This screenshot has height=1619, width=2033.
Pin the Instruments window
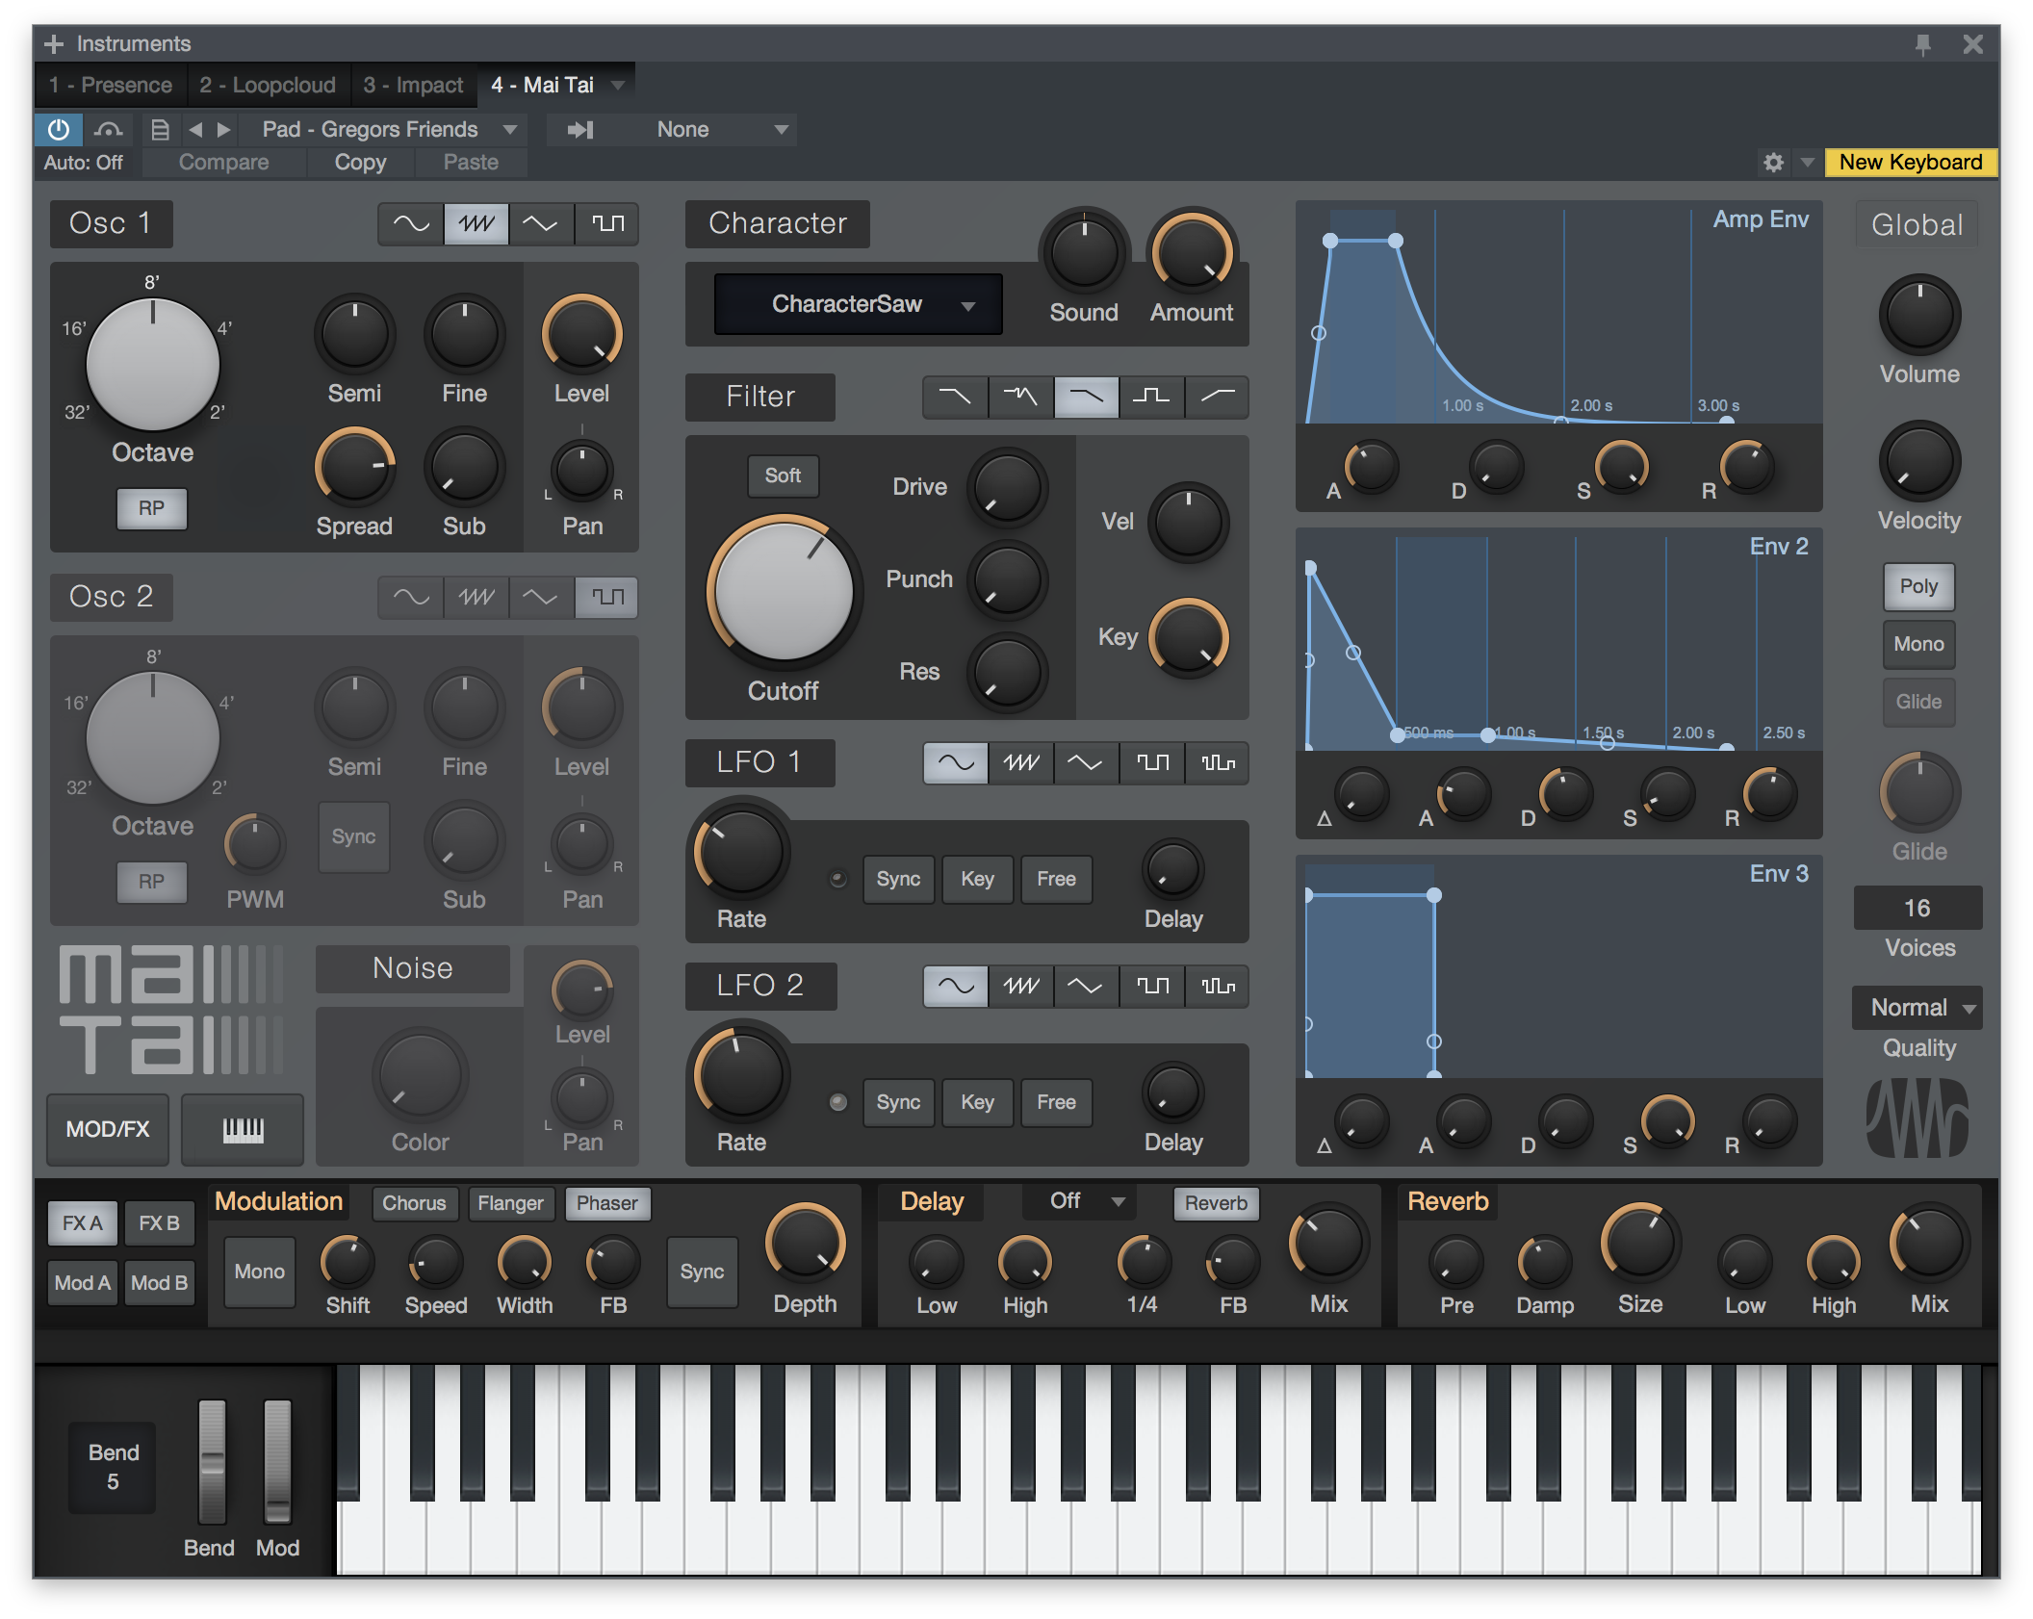(1922, 44)
